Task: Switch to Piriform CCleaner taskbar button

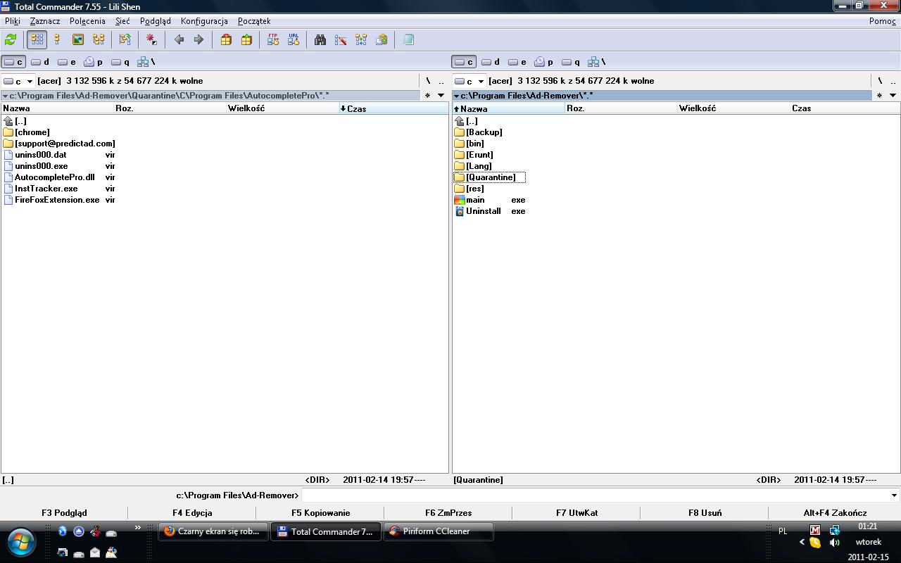Action: (x=439, y=531)
